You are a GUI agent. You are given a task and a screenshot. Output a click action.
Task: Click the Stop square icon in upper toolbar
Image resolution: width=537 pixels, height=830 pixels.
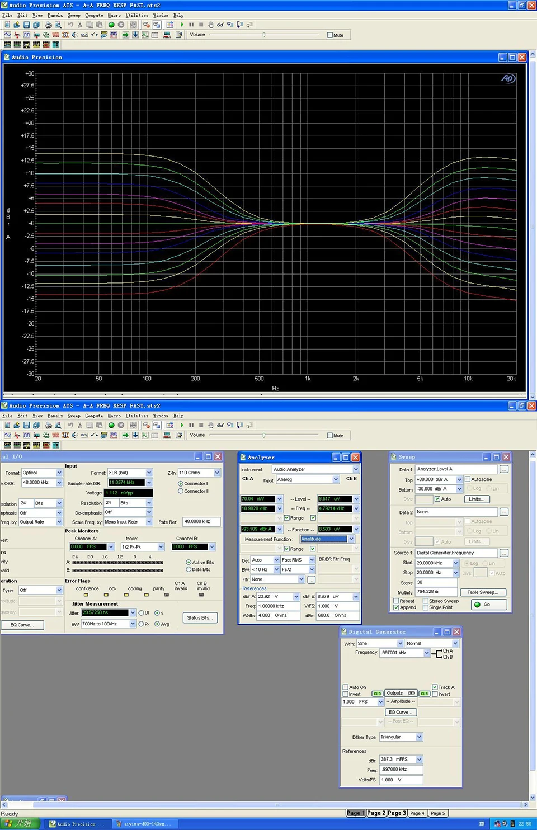(x=201, y=25)
